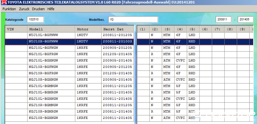Open the Zuruck menu
This screenshot has width=257, height=124.
click(x=24, y=9)
